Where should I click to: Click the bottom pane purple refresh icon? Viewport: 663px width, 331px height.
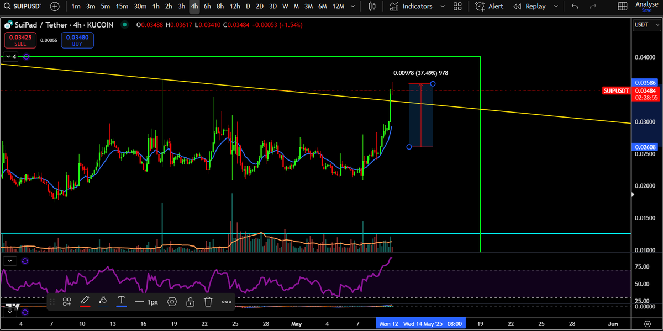click(25, 313)
